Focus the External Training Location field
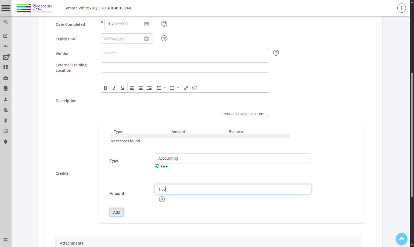This screenshot has height=247, width=414. (x=185, y=67)
